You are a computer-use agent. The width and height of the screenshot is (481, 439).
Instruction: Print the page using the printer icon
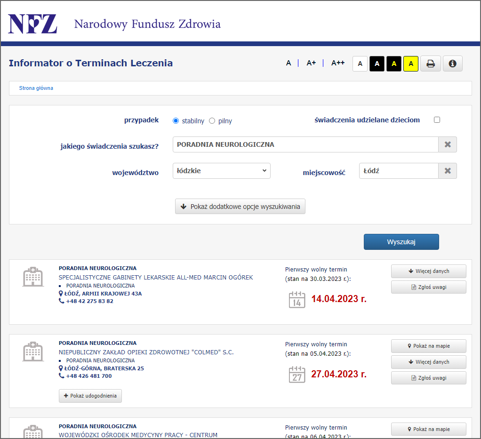430,64
